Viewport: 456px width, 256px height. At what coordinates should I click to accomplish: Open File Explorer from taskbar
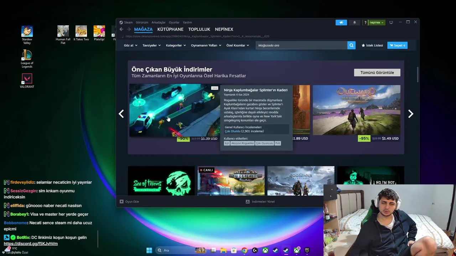[x=223, y=250]
